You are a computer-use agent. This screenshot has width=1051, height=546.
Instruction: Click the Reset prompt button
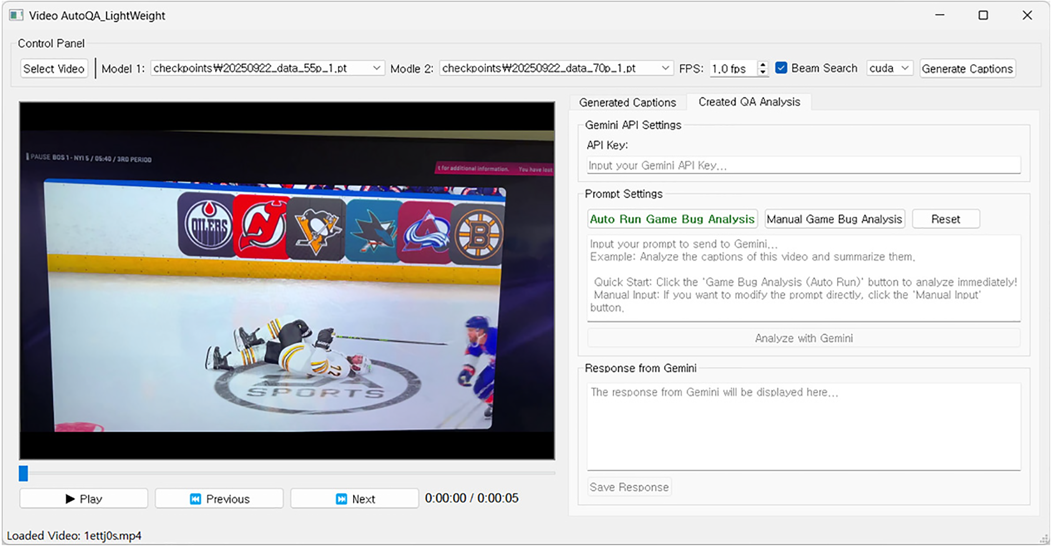tap(945, 219)
